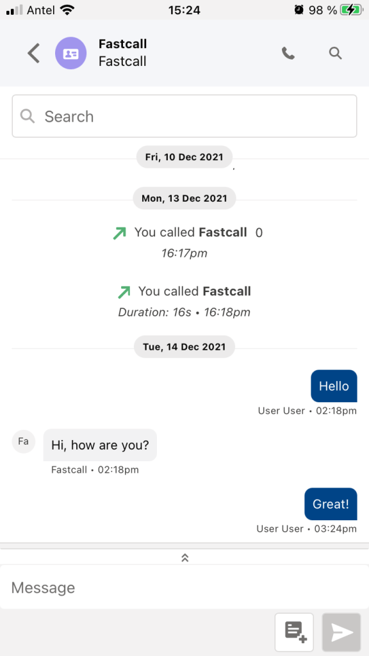Image resolution: width=369 pixels, height=656 pixels.
Task: Tap the Great! message bubble
Action: [x=331, y=504]
